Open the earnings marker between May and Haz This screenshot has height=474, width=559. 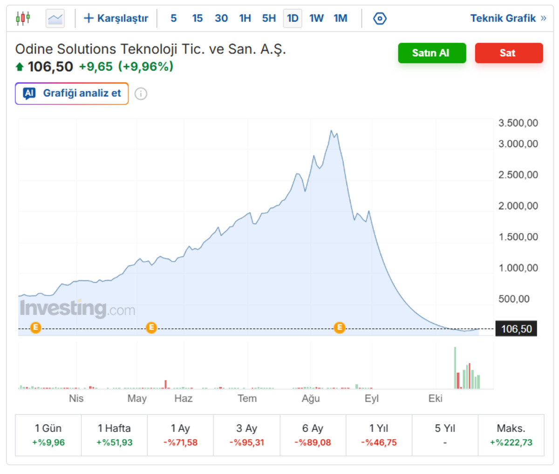[x=151, y=328]
